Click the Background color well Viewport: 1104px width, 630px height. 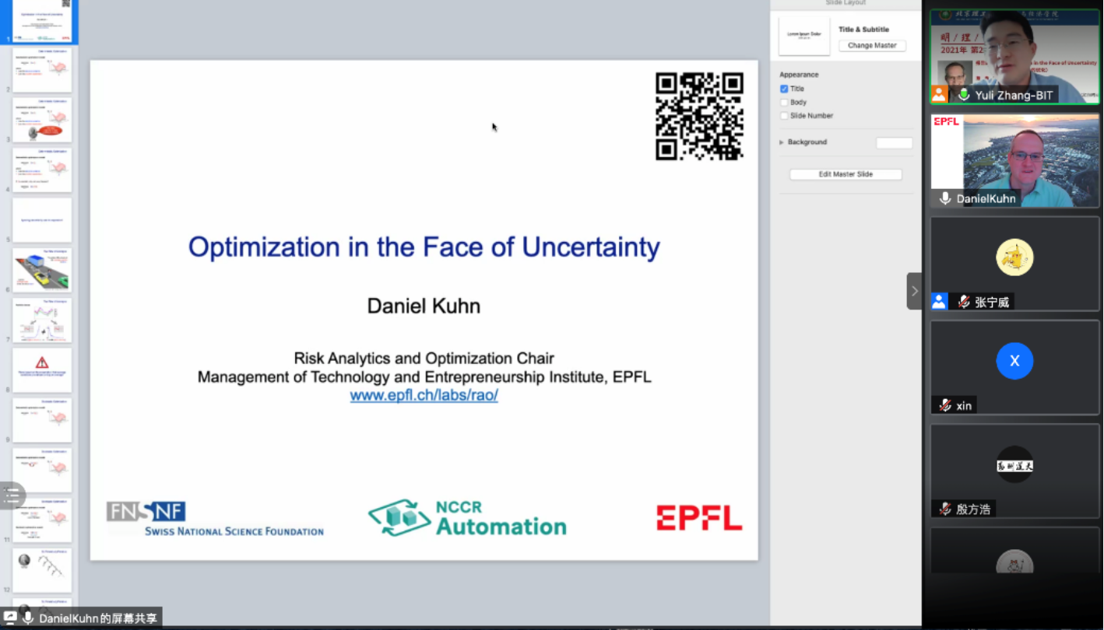(894, 142)
